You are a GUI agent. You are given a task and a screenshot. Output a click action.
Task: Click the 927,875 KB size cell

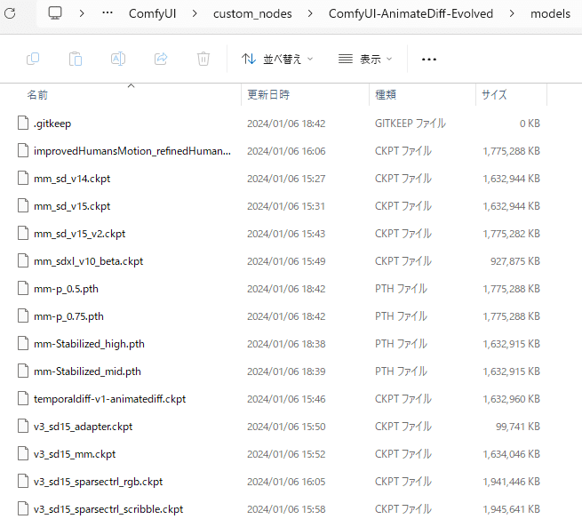pos(515,261)
